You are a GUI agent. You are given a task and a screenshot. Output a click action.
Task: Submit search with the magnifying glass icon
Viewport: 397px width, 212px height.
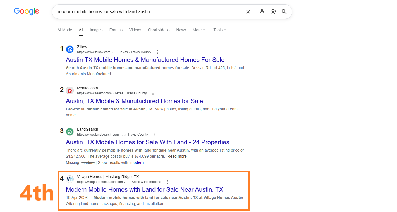284,12
